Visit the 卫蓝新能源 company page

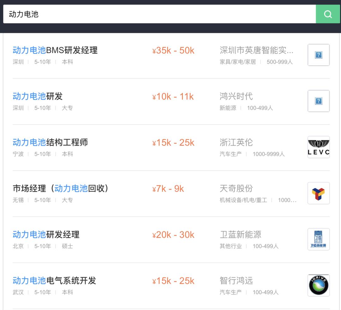[x=240, y=235]
